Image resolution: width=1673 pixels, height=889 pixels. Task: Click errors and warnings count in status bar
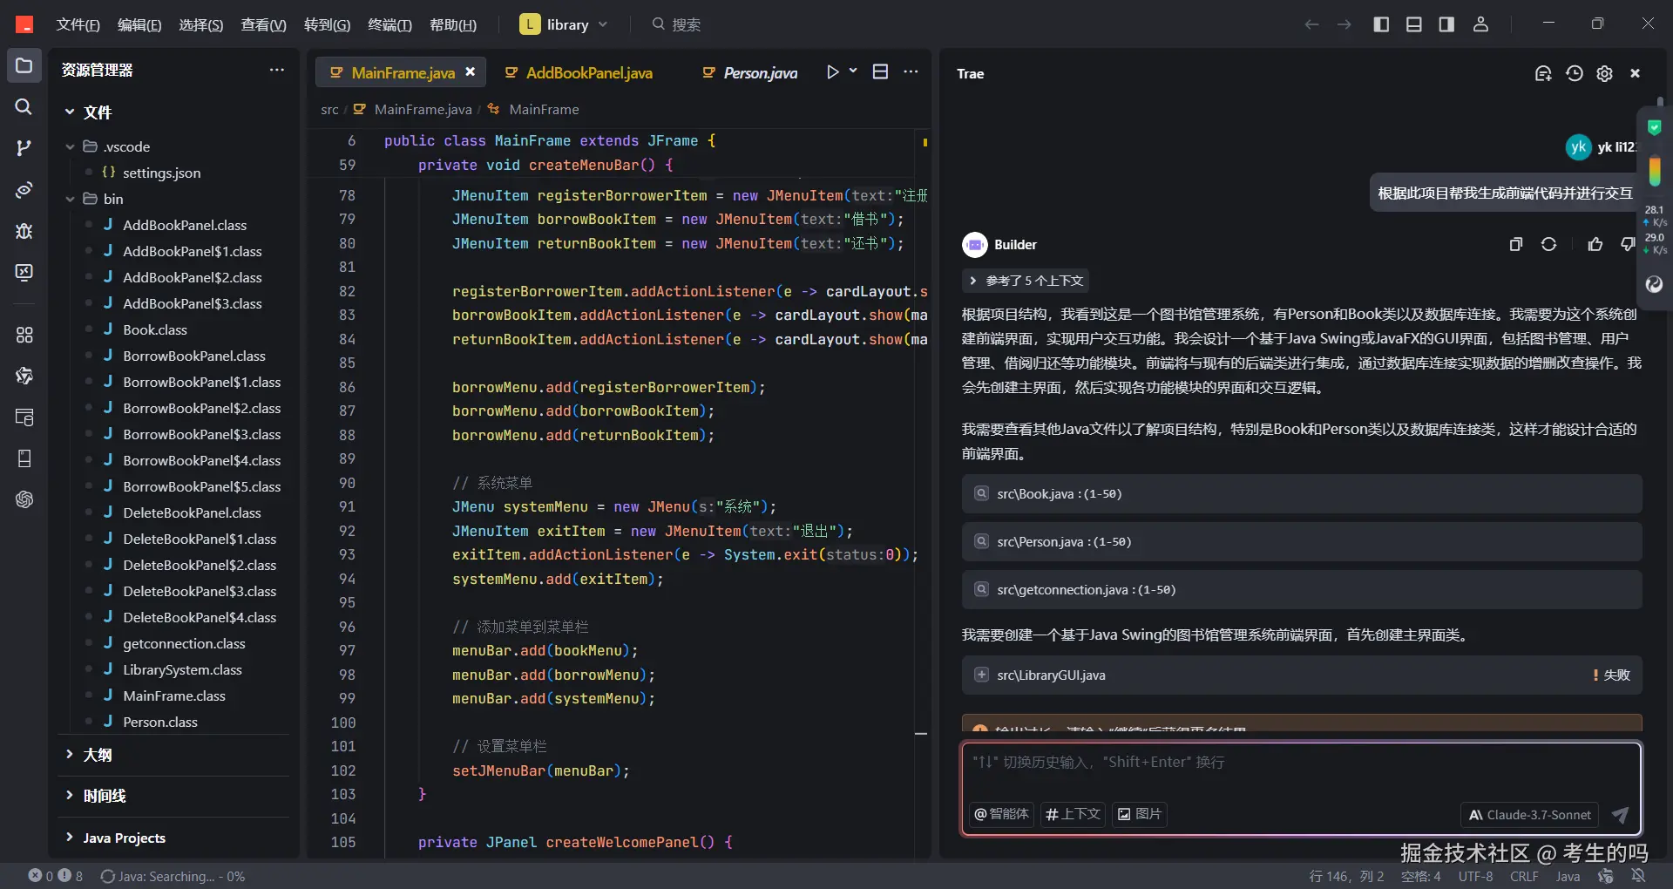(56, 876)
